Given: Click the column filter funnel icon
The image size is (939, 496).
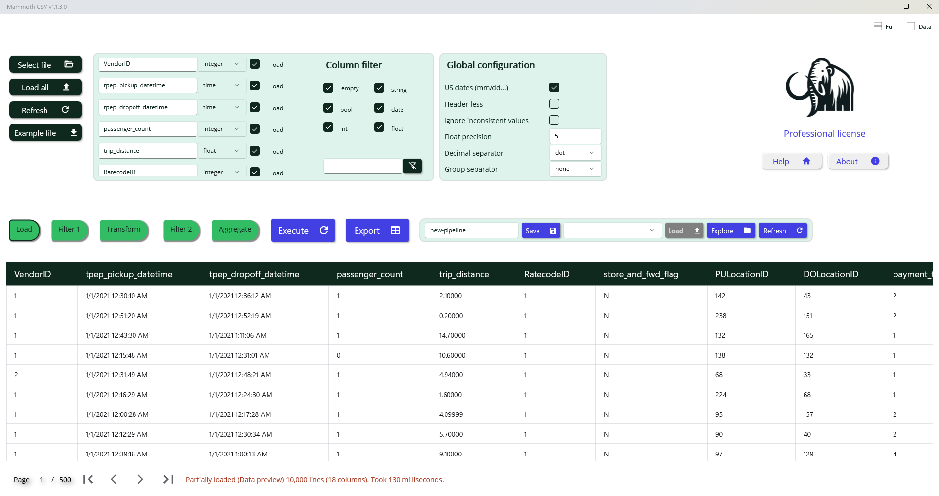Looking at the screenshot, I should point(412,166).
